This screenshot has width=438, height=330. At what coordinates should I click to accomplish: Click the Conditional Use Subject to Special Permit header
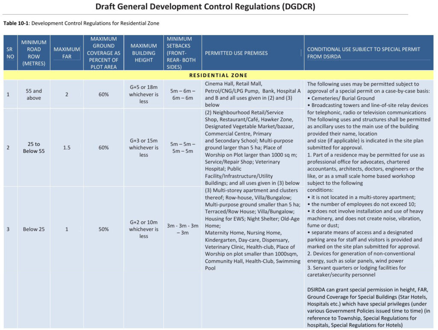(364, 53)
